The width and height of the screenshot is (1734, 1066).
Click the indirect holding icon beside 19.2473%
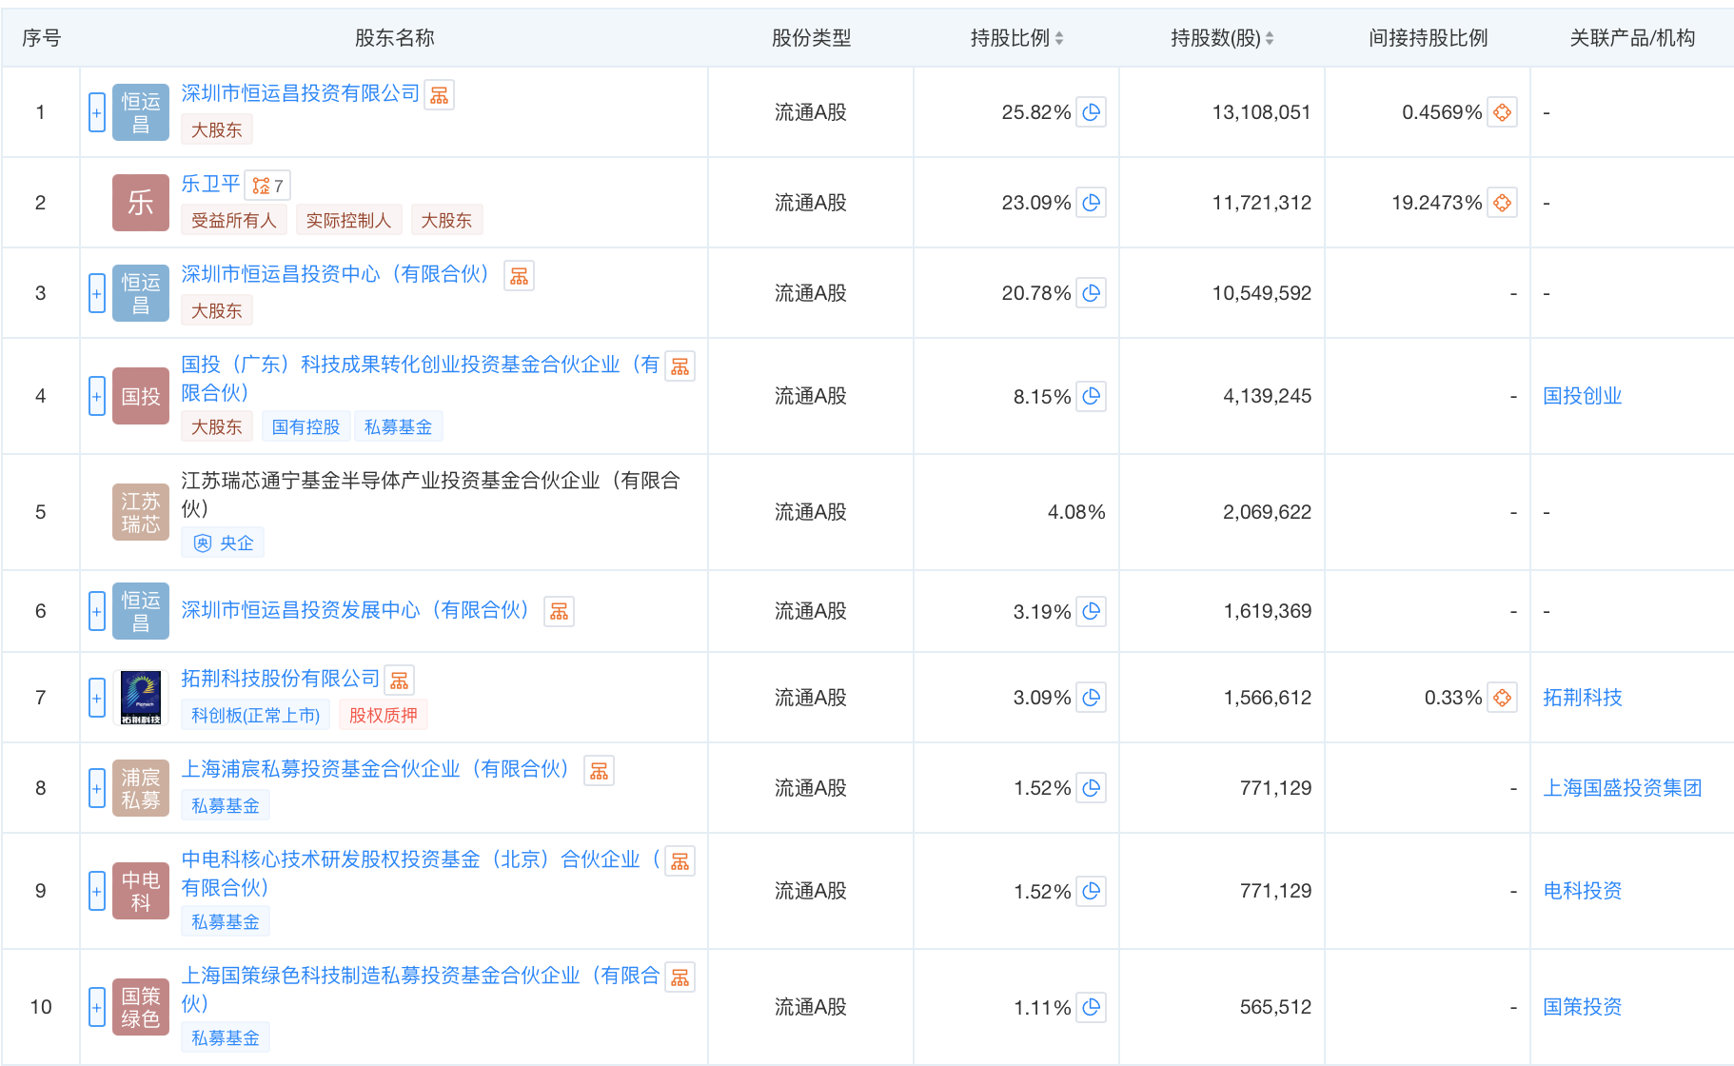tap(1502, 203)
